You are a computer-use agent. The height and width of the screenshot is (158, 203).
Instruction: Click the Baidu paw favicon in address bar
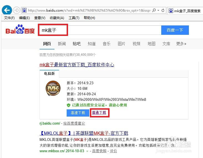(x=24, y=10)
